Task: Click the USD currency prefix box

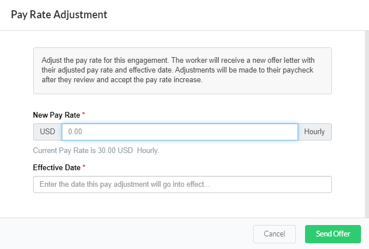Action: pos(47,132)
